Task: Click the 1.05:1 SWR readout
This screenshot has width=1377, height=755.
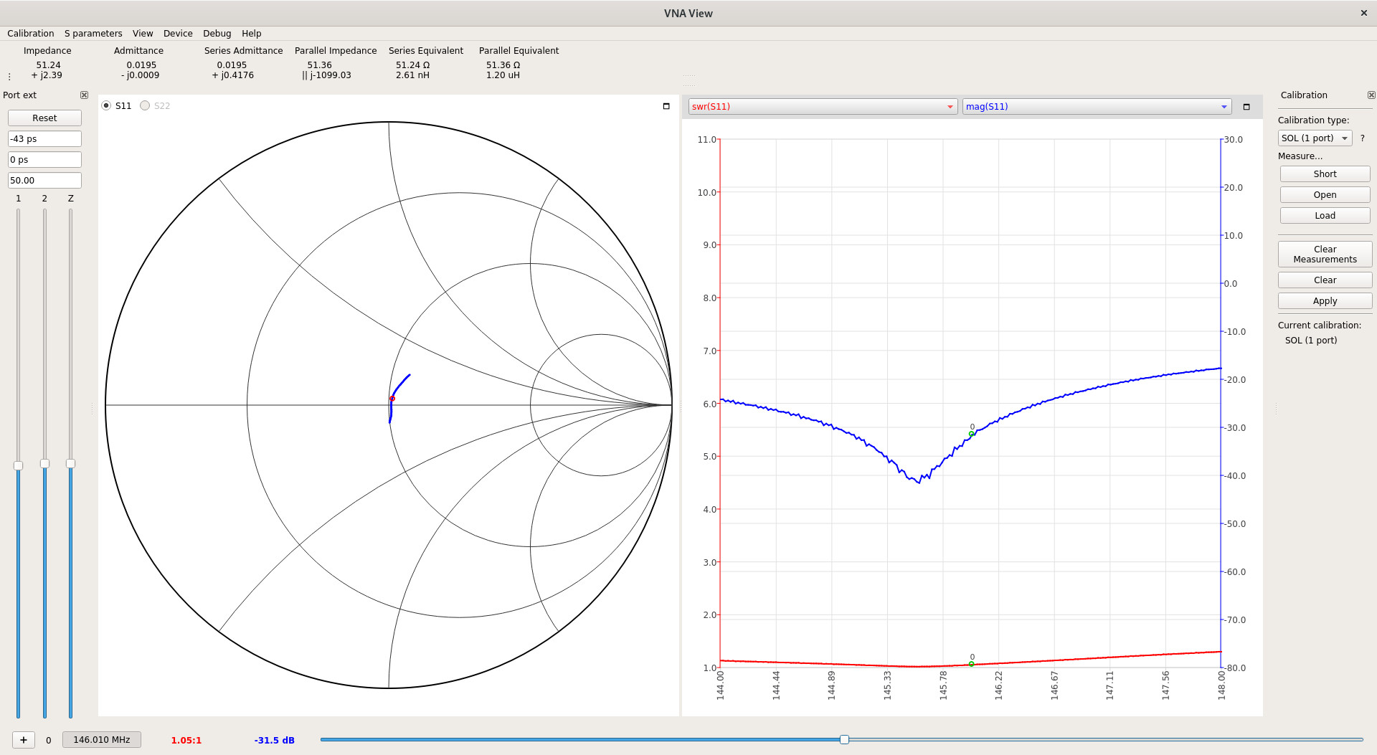Action: 186,741
